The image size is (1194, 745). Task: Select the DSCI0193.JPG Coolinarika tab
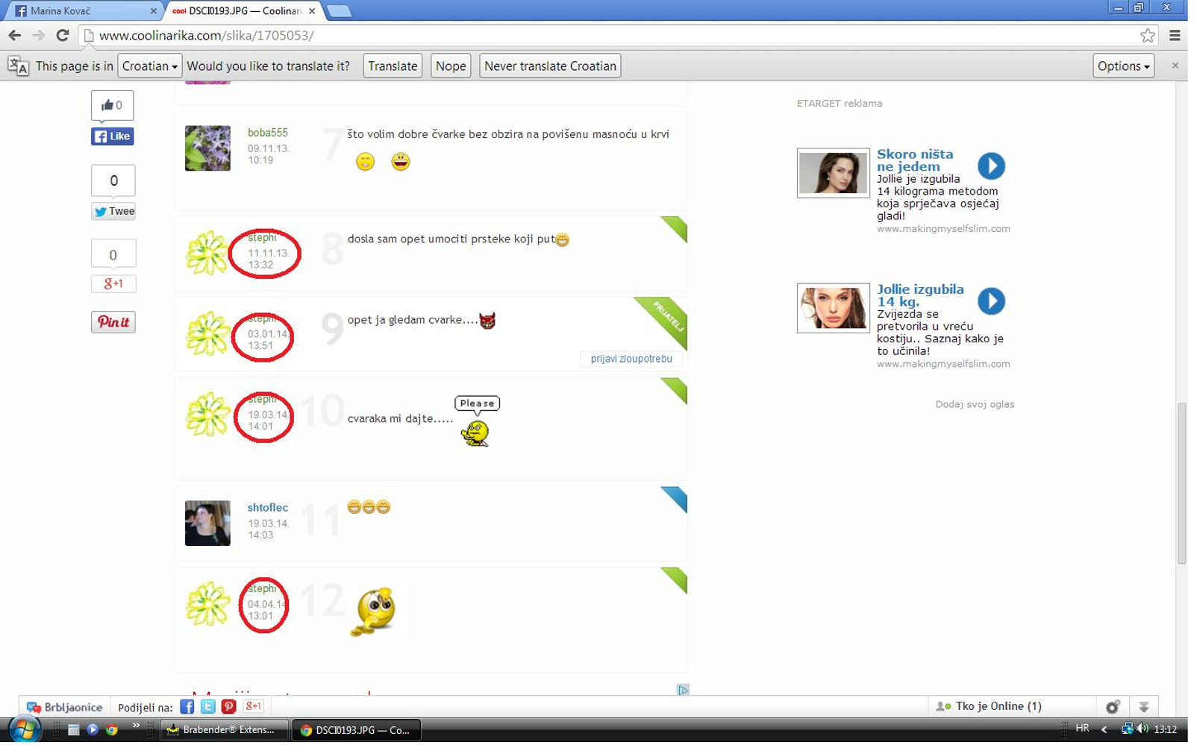[x=243, y=10]
